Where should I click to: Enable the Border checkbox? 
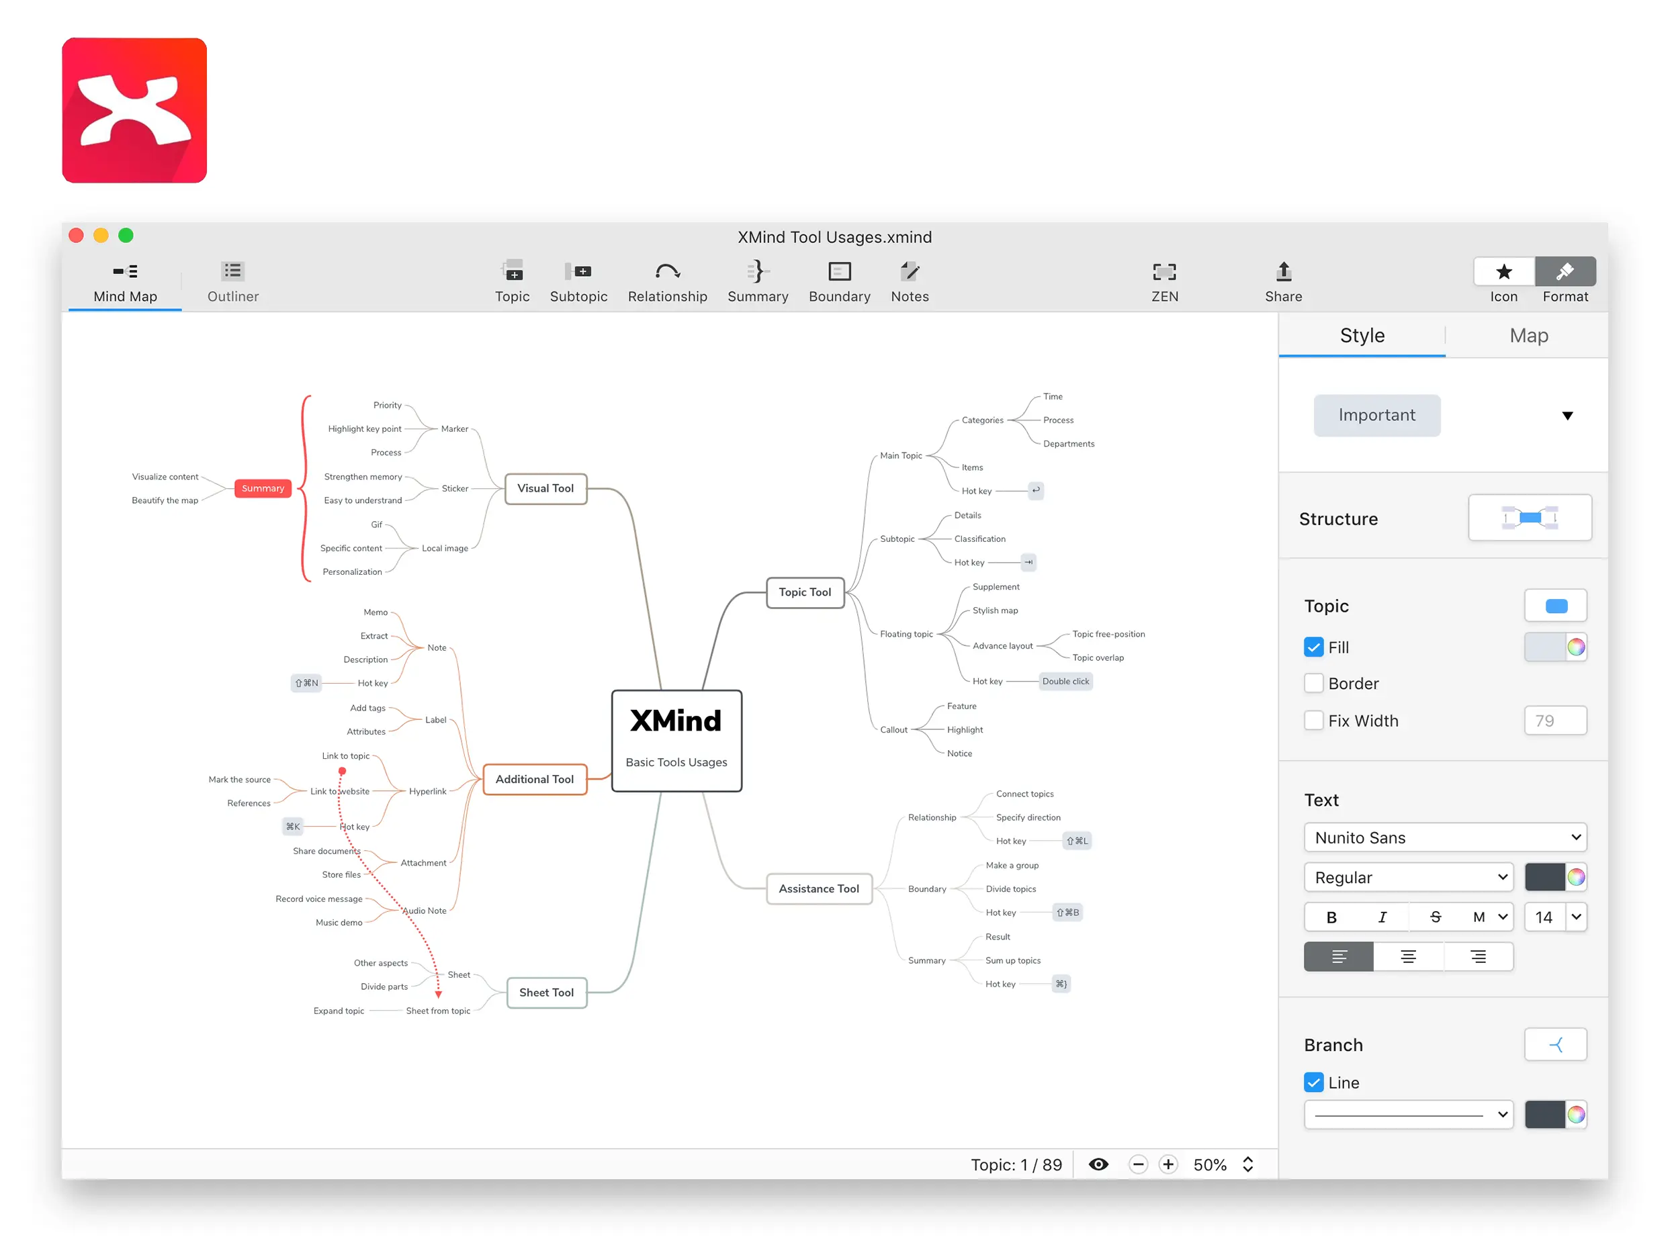pos(1313,683)
